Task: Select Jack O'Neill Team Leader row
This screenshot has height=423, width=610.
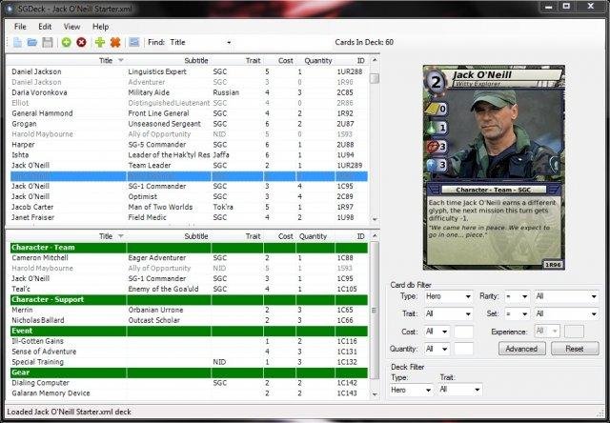Action: (x=189, y=165)
